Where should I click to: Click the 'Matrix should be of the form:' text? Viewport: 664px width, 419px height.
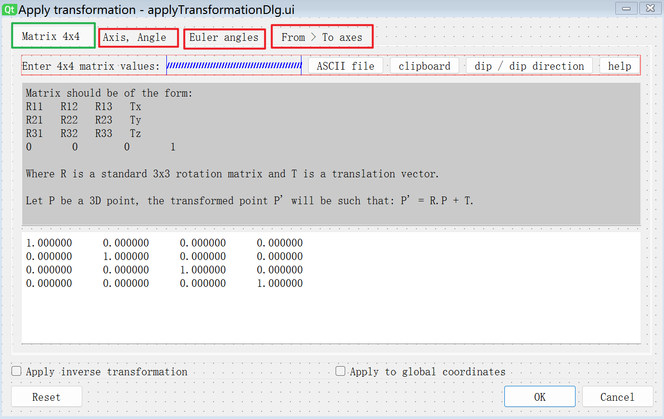click(109, 93)
